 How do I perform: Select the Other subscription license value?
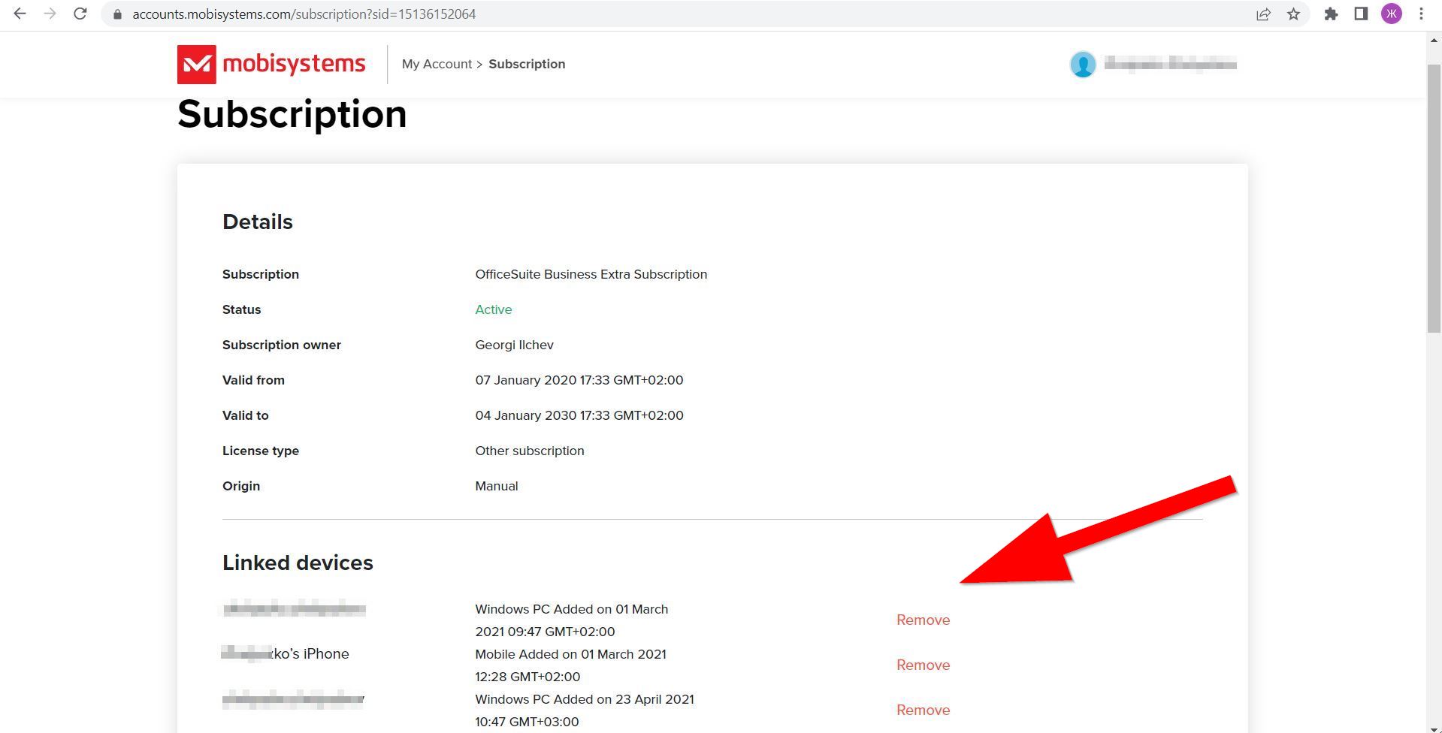[x=529, y=451]
